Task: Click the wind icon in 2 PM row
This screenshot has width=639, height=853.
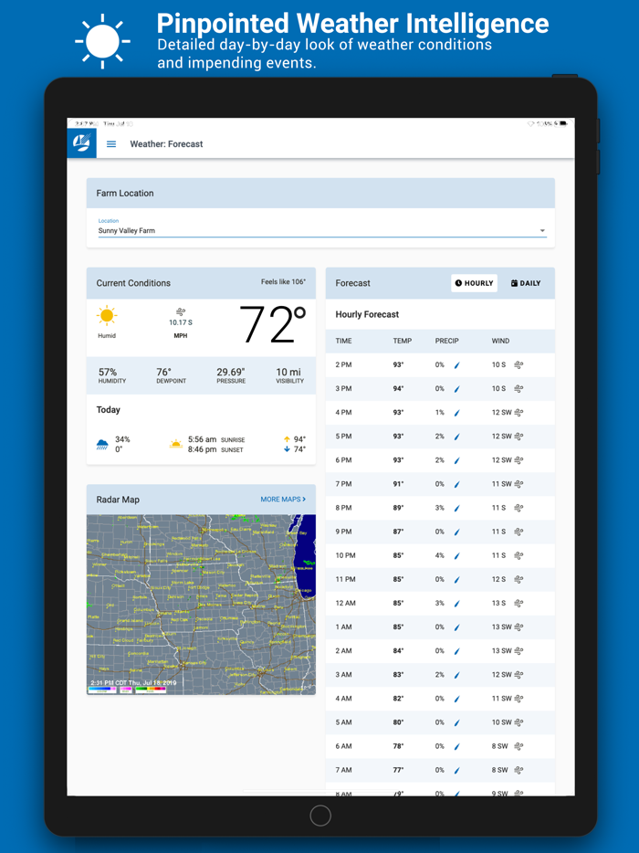Action: (519, 365)
